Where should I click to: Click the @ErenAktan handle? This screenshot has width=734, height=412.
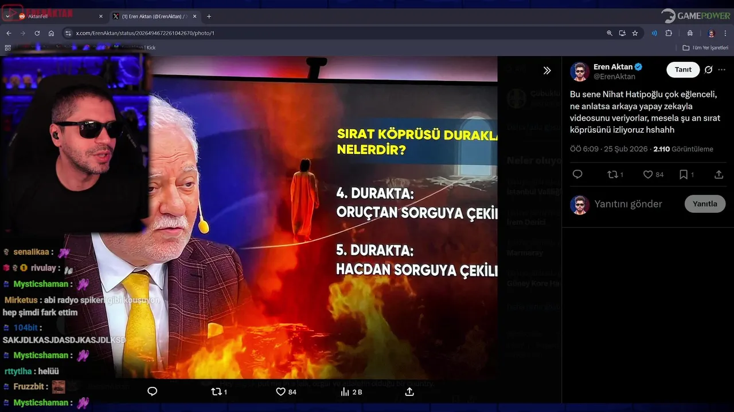(614, 77)
